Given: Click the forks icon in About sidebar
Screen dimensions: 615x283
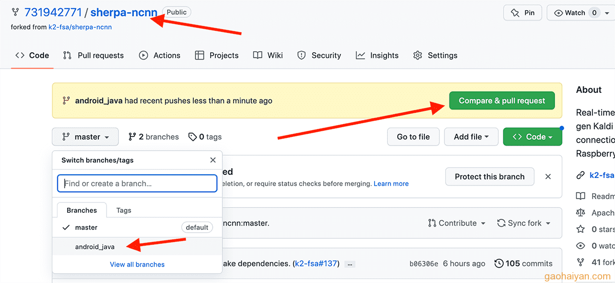Looking at the screenshot, I should 581,262.
